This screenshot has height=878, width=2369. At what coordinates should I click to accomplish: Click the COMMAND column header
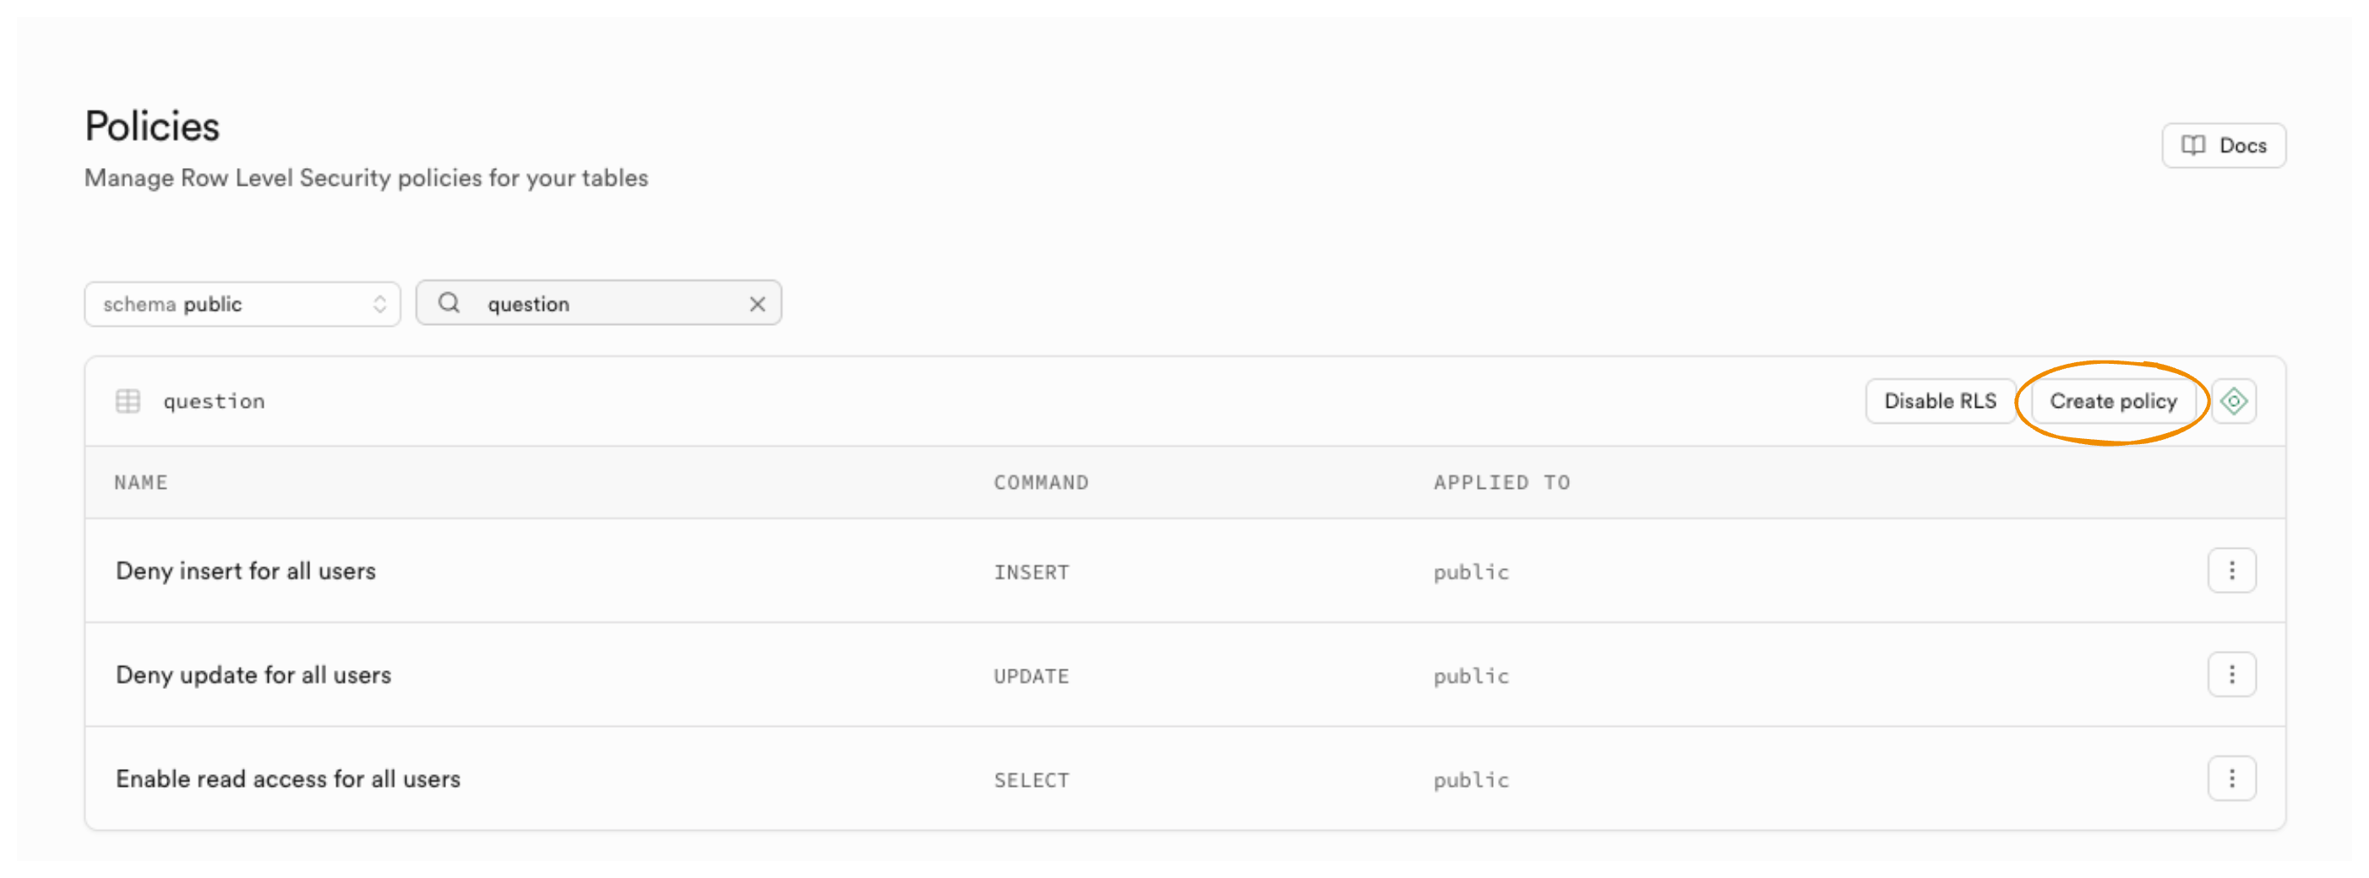tap(1040, 483)
